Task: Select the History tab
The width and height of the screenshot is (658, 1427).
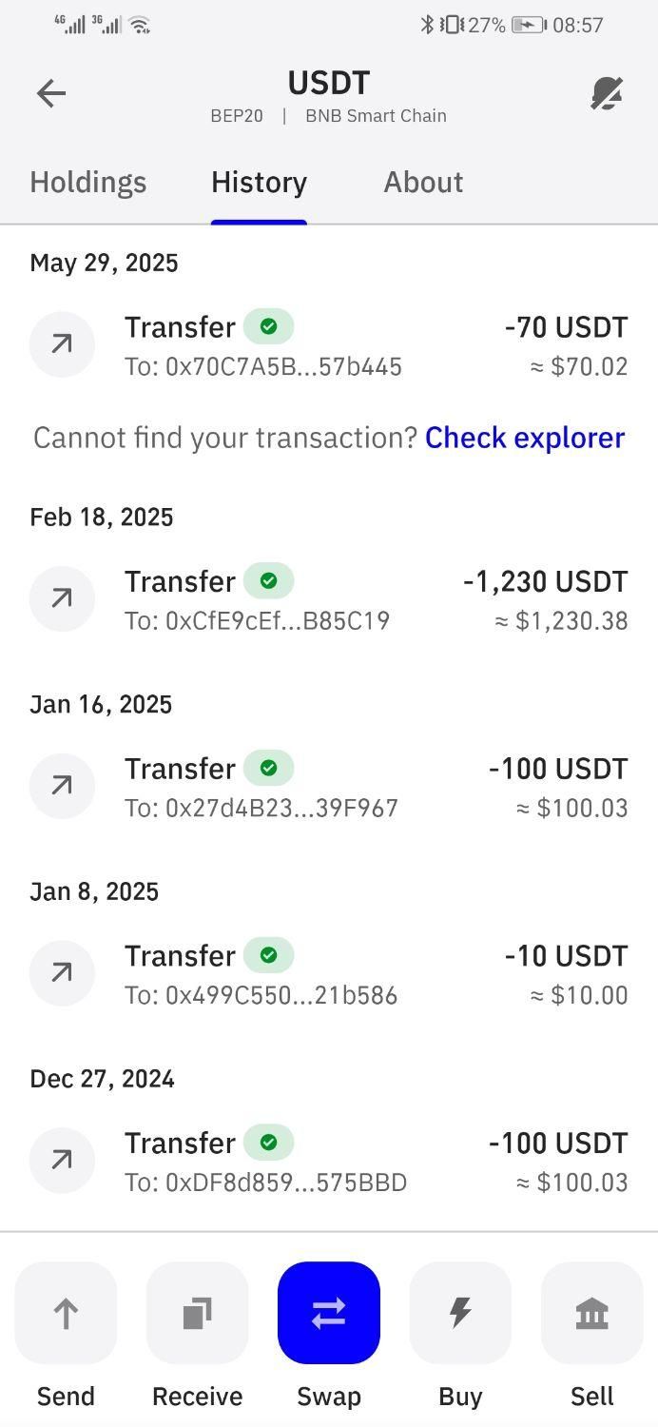Action: pyautogui.click(x=259, y=182)
